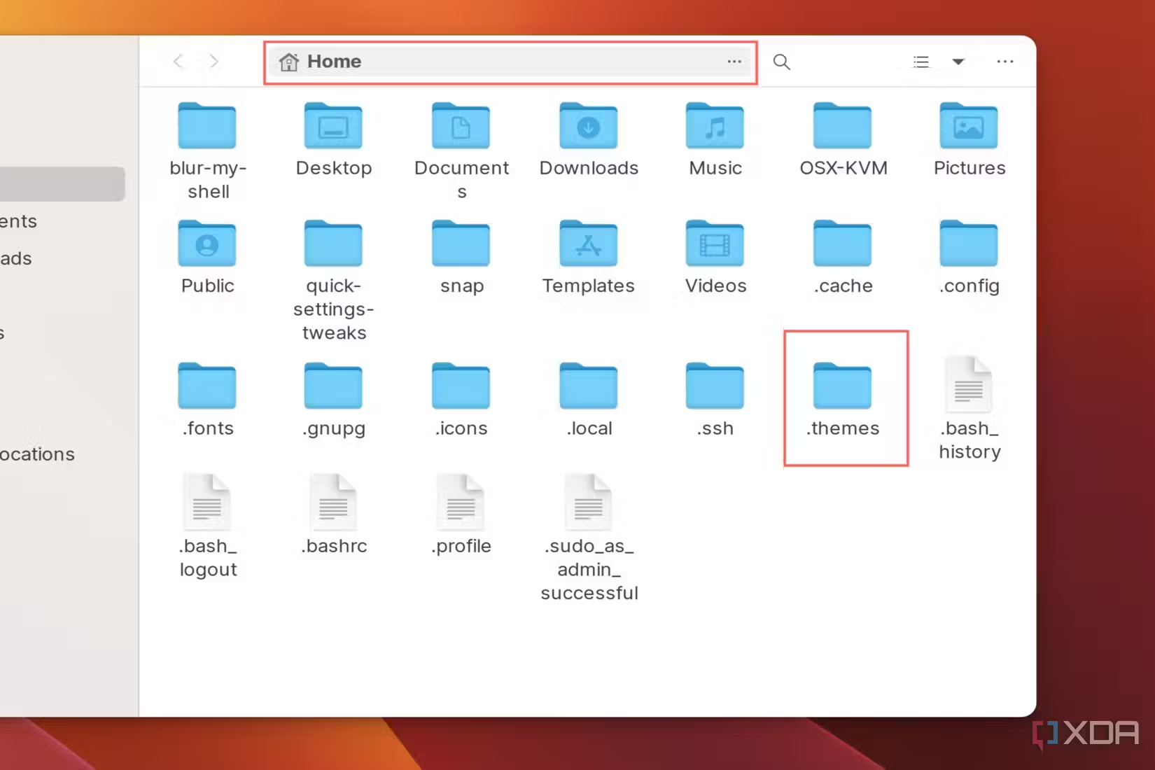Viewport: 1155px width, 770px height.
Task: Open the Home location icon in path bar
Action: pos(288,62)
